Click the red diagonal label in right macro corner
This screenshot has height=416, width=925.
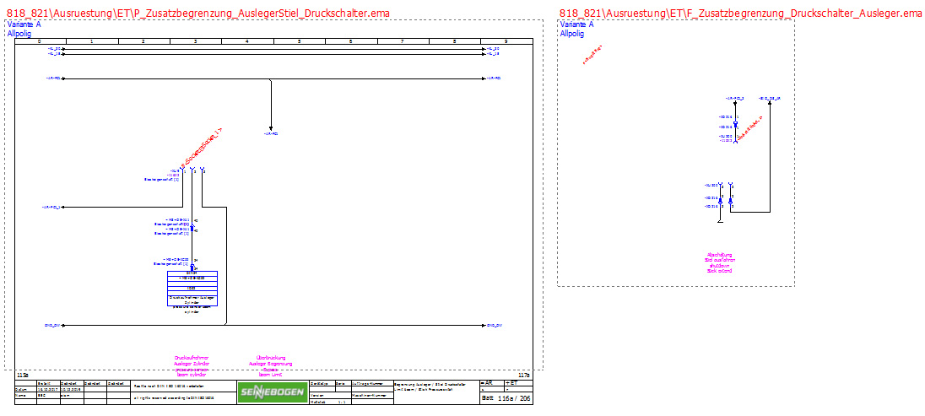tap(592, 55)
